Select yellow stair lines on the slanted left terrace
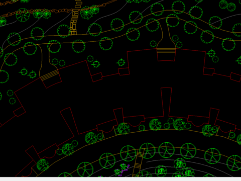 50,75
